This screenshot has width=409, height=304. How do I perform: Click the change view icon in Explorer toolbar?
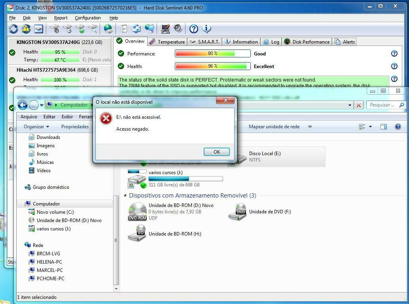[362, 127]
